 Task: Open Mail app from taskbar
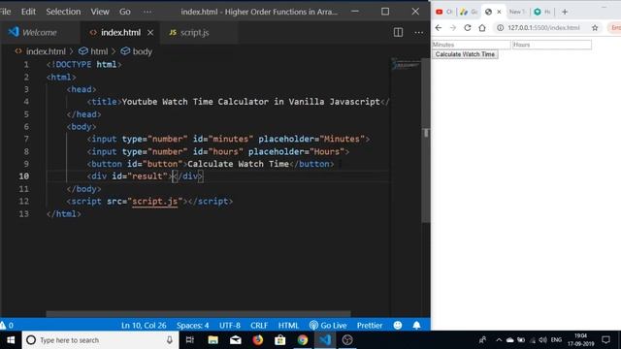pos(235,340)
